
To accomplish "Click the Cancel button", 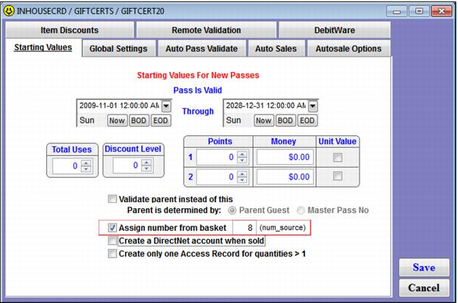I will [424, 288].
